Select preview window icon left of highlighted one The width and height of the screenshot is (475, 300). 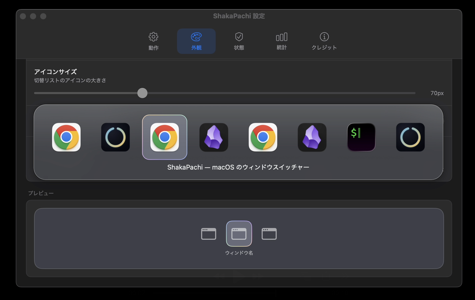(x=209, y=234)
